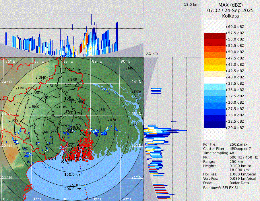Pick the bright yellow legend swatch
The image size is (260, 201).
215,67
